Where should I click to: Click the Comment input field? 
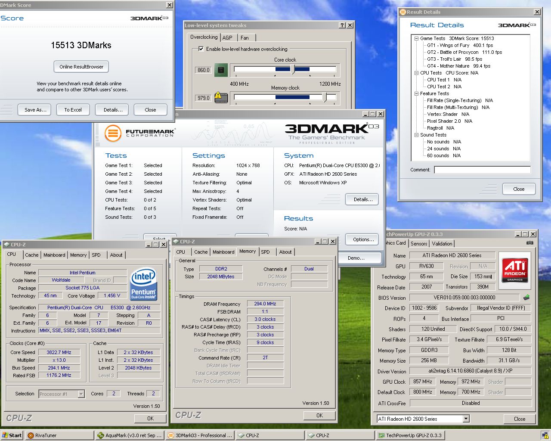[x=482, y=170]
